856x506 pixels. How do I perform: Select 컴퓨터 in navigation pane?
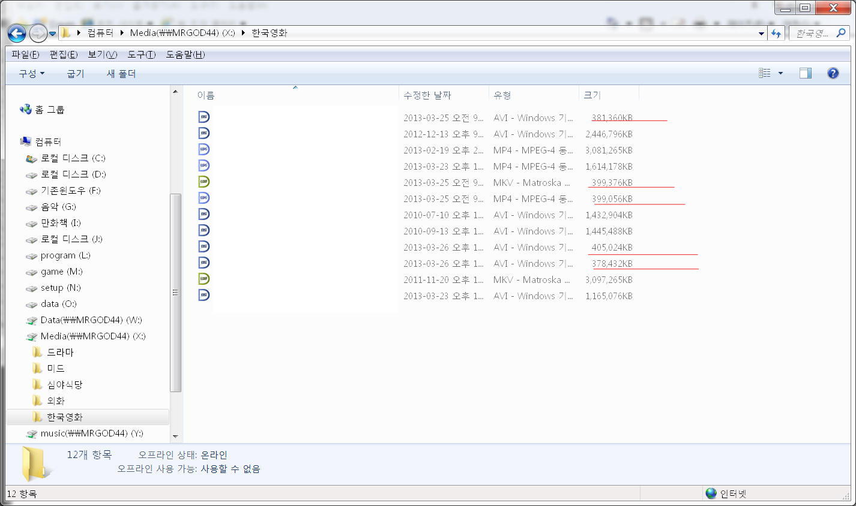pyautogui.click(x=41, y=142)
